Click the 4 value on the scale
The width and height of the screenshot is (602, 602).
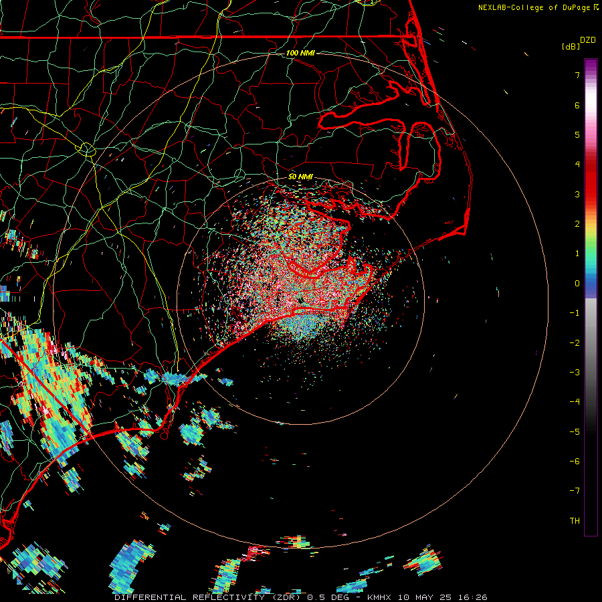577,165
